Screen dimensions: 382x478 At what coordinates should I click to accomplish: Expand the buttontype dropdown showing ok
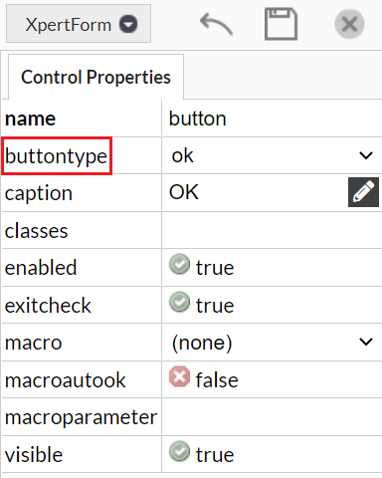point(272,155)
